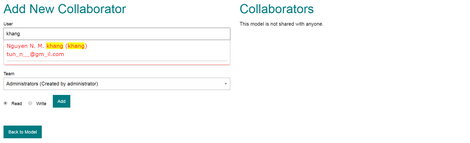Click the "Add New Collaborator" heading
The width and height of the screenshot is (470, 143).
pyautogui.click(x=65, y=9)
